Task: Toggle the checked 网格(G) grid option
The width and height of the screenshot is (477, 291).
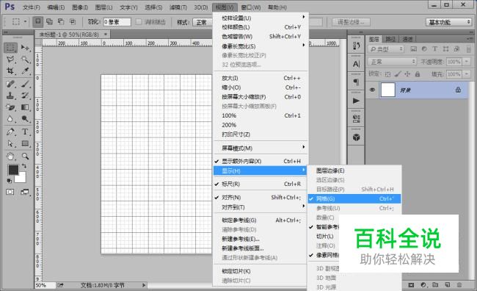Action: tap(354, 198)
